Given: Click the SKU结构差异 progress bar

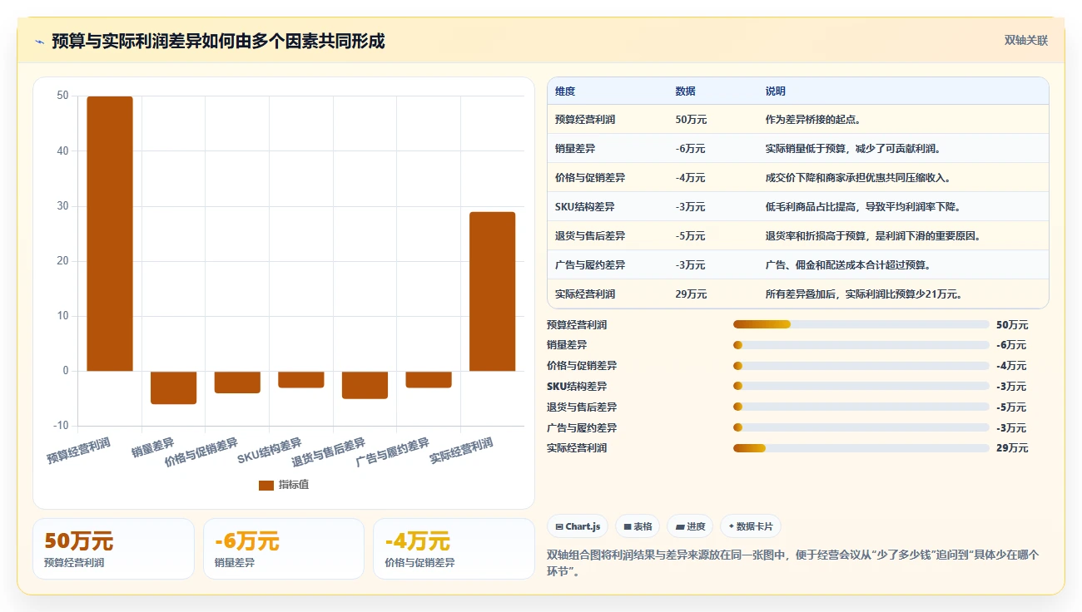Looking at the screenshot, I should click(861, 386).
